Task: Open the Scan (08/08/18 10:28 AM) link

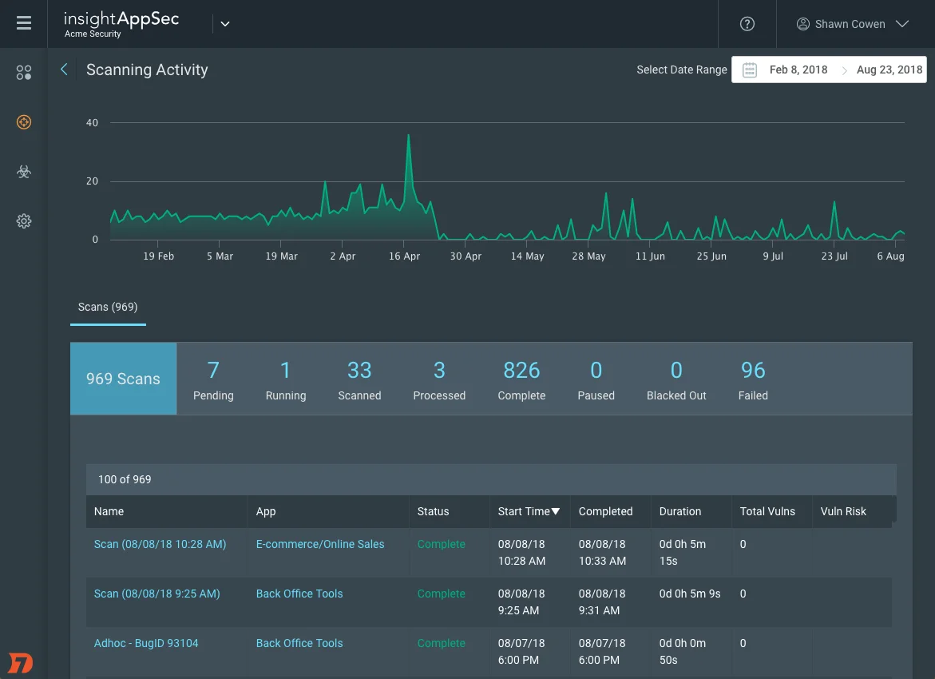Action: [160, 544]
